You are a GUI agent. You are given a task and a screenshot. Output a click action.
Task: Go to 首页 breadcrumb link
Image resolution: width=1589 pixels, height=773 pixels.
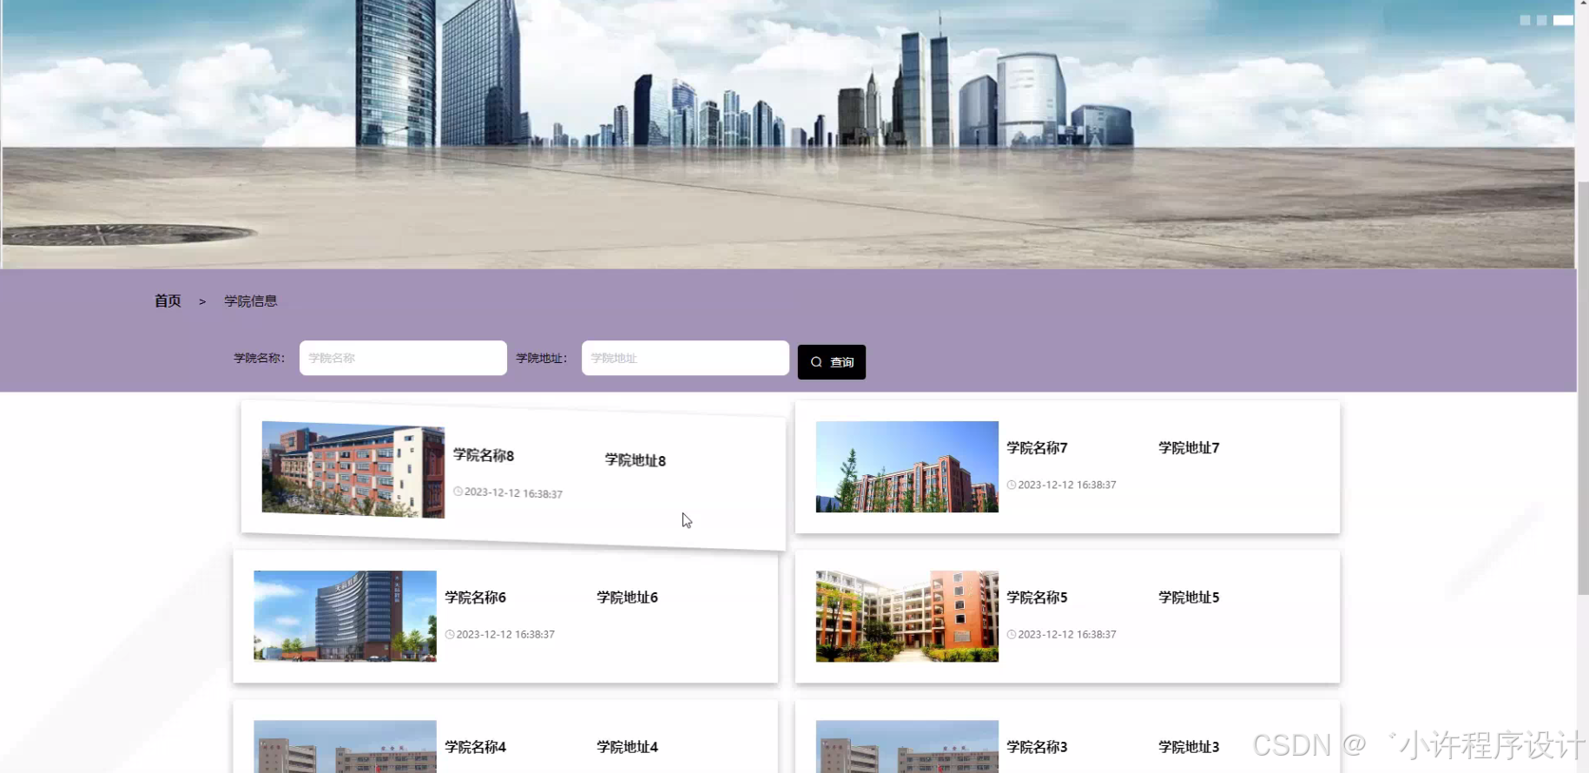pos(168,301)
